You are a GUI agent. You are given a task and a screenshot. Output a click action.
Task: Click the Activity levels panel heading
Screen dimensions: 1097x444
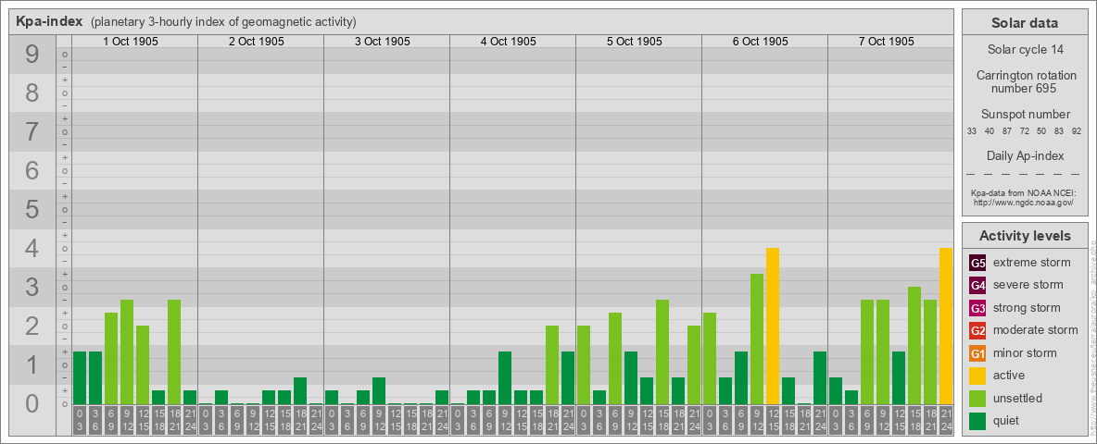coord(1025,236)
